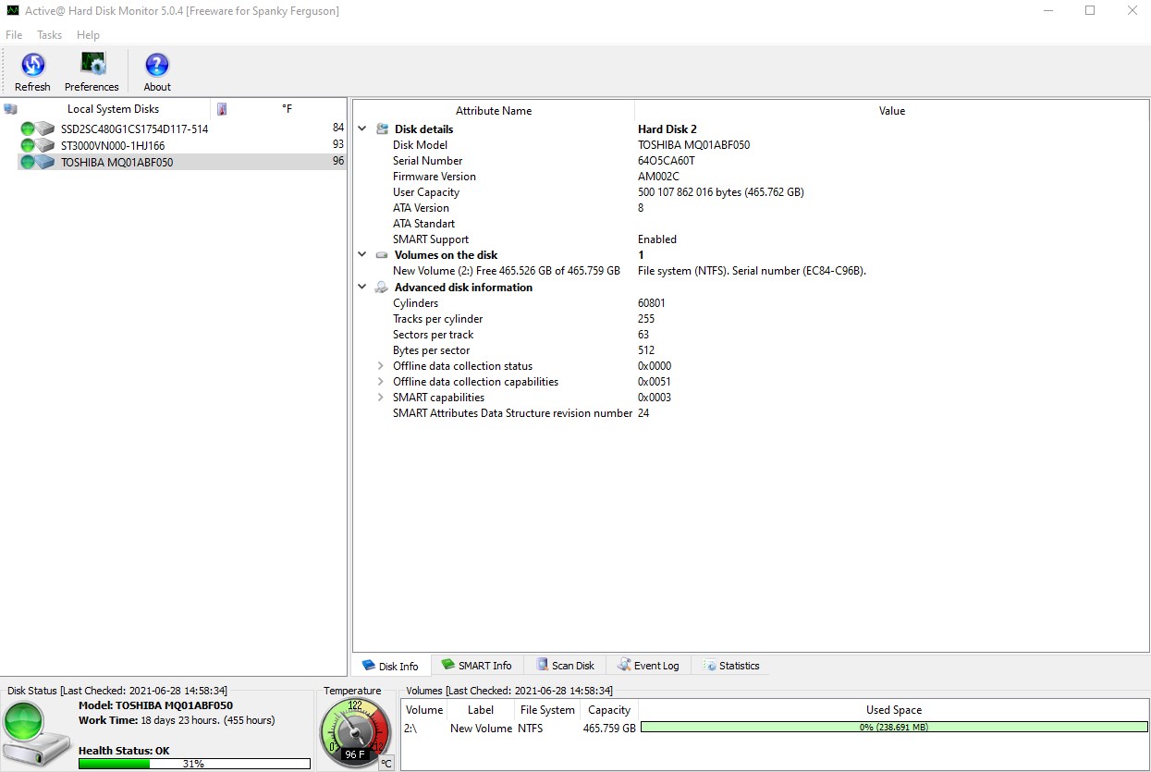1151x772 pixels.
Task: Click the temperature gauge dial
Action: point(354,732)
